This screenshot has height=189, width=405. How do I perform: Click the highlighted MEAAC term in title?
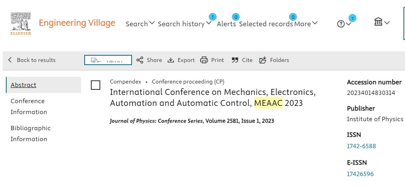[x=268, y=103]
